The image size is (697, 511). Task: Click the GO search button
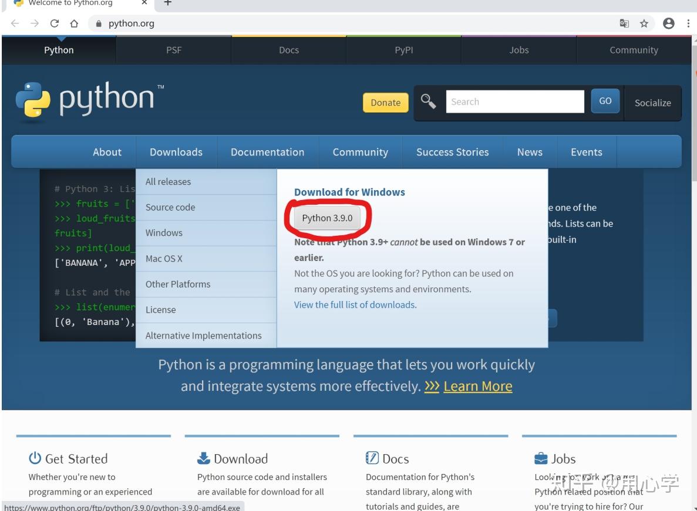click(x=605, y=101)
